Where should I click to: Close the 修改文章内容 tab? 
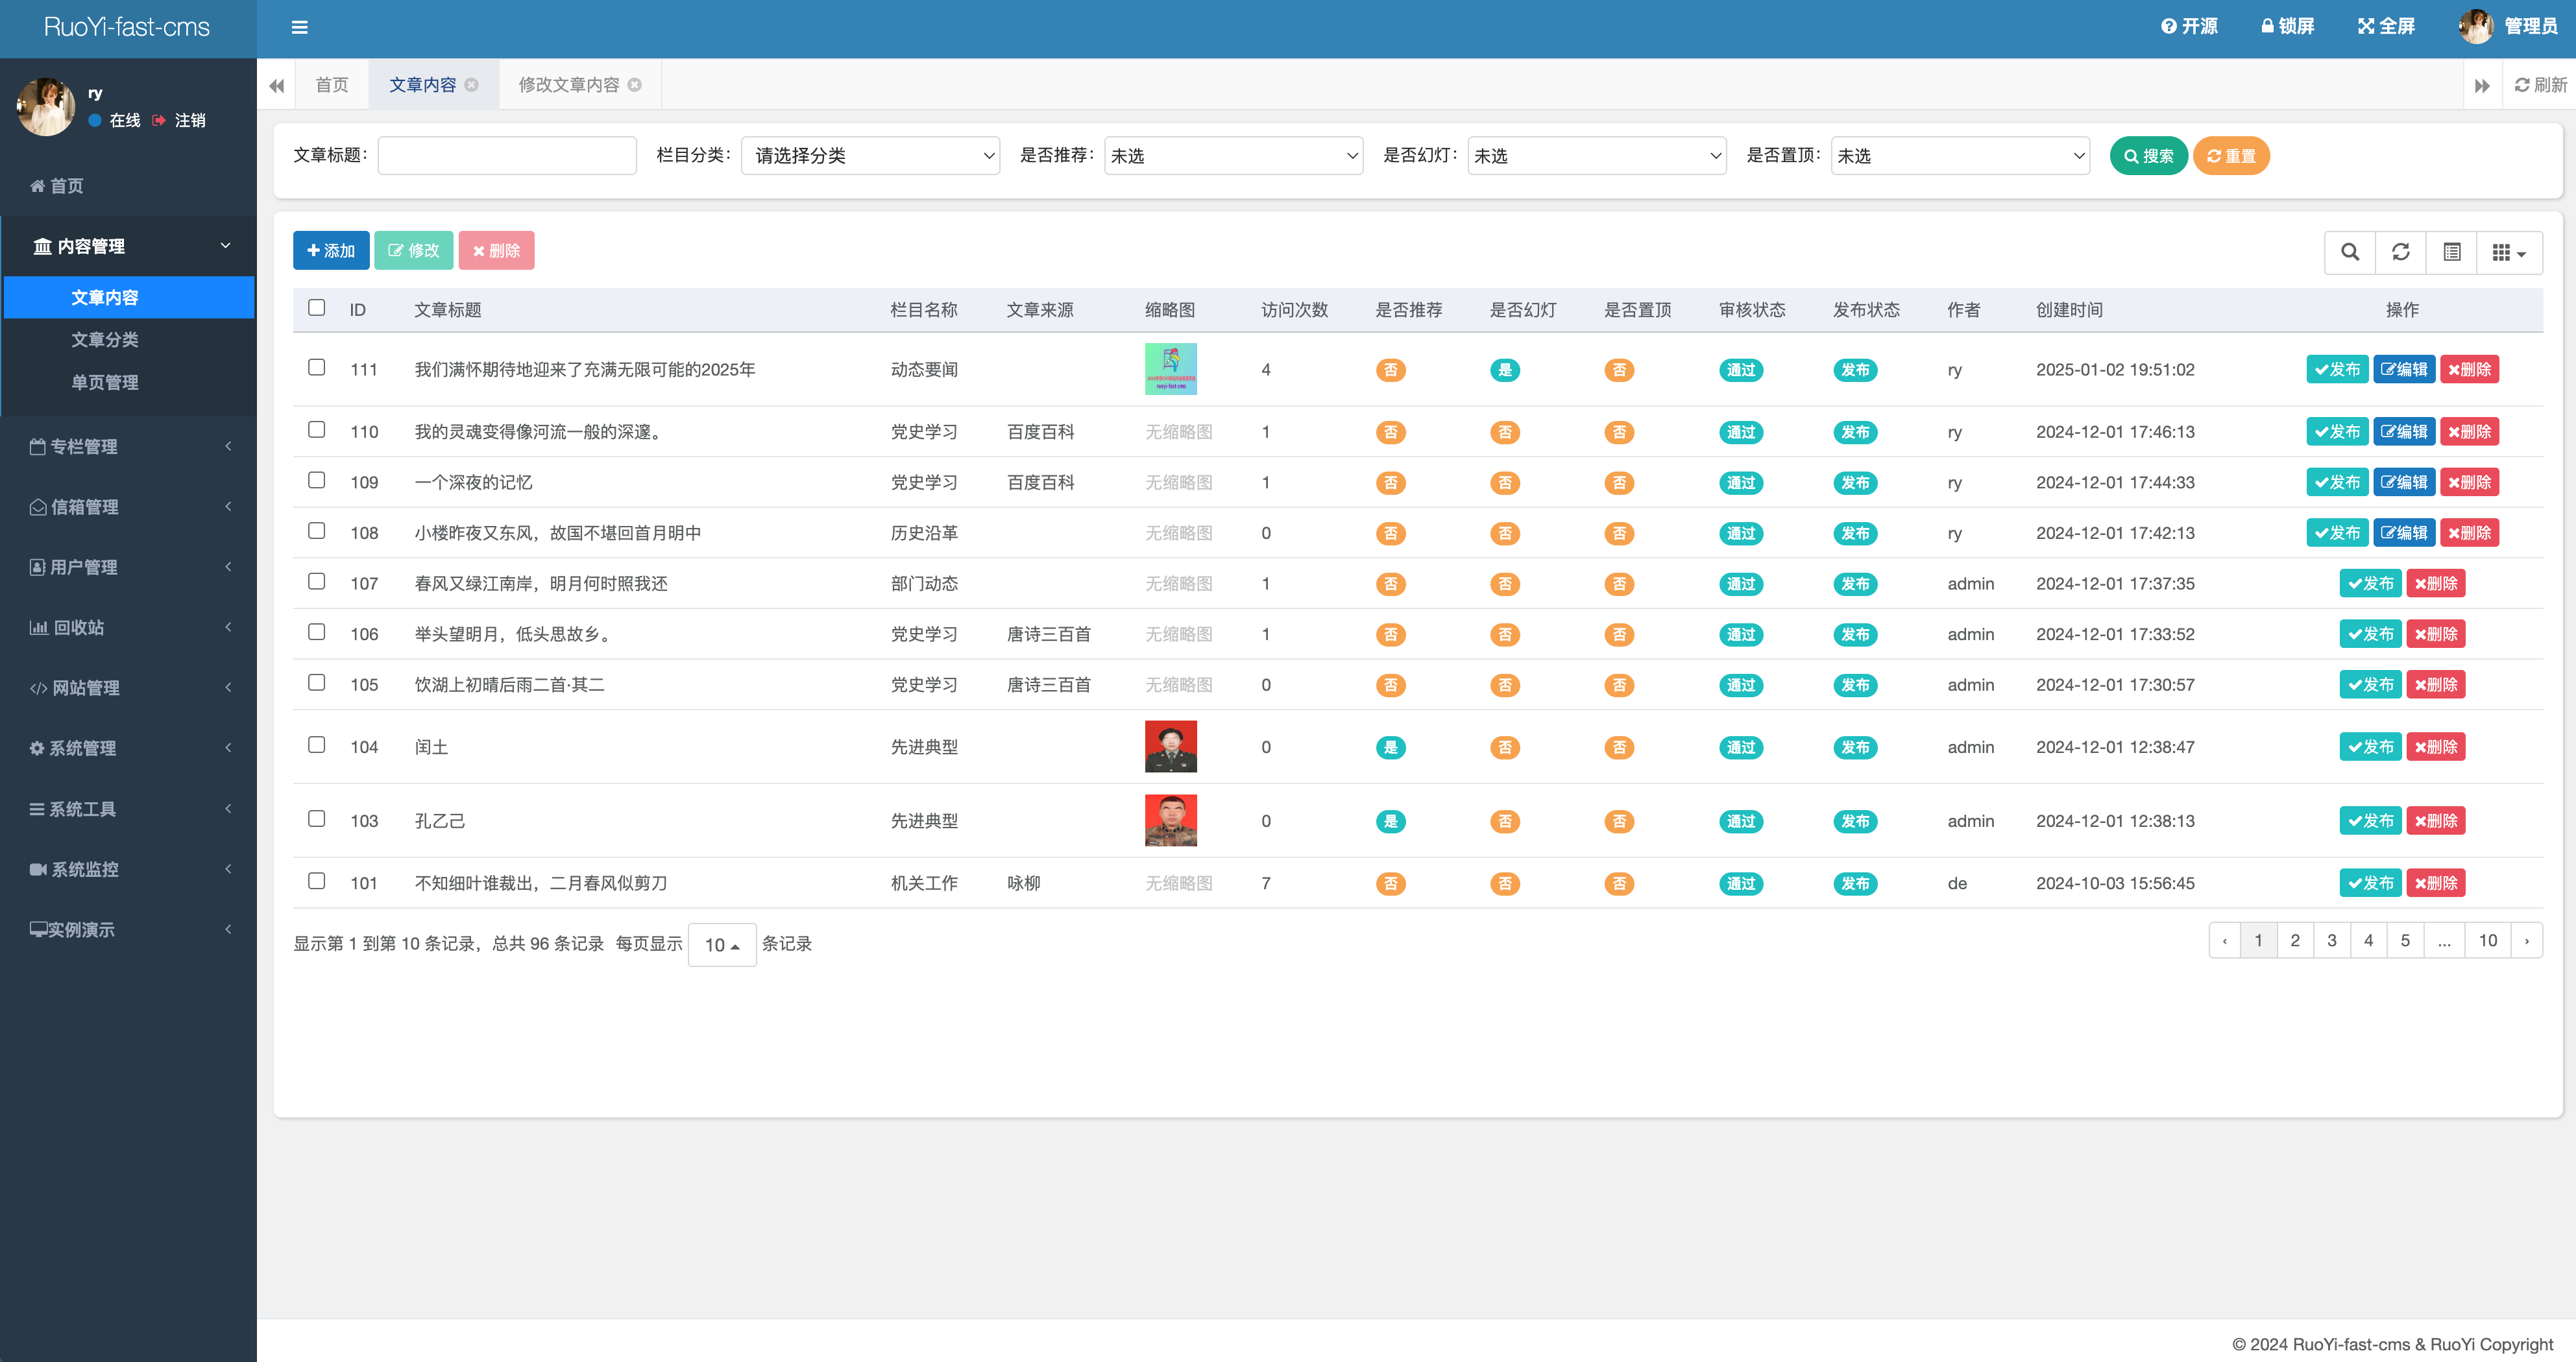[x=635, y=85]
